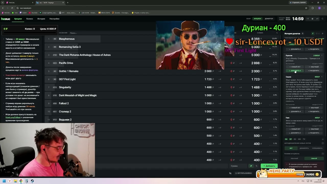Bookmark this page with the star icon
This screenshot has width=327, height=184.
(x=306, y=8)
